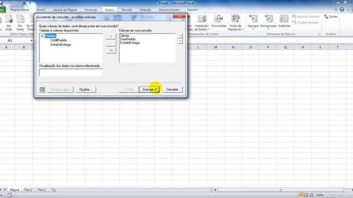The height and width of the screenshot is (198, 353).
Task: Switch to the Exibição tab
Action: (x=146, y=10)
